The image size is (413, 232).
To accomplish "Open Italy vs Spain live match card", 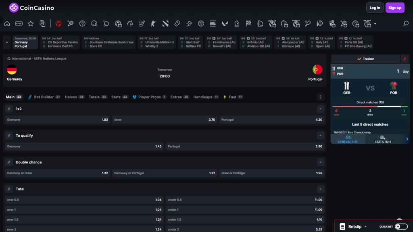I will pos(321,42).
